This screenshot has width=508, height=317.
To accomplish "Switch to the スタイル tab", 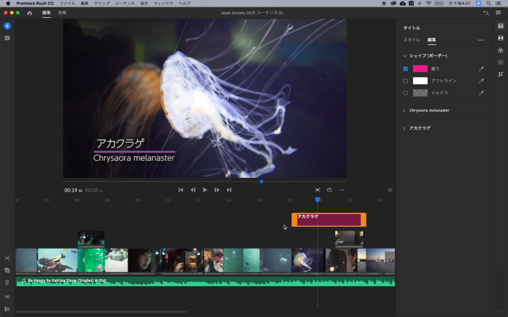I will [x=411, y=40].
